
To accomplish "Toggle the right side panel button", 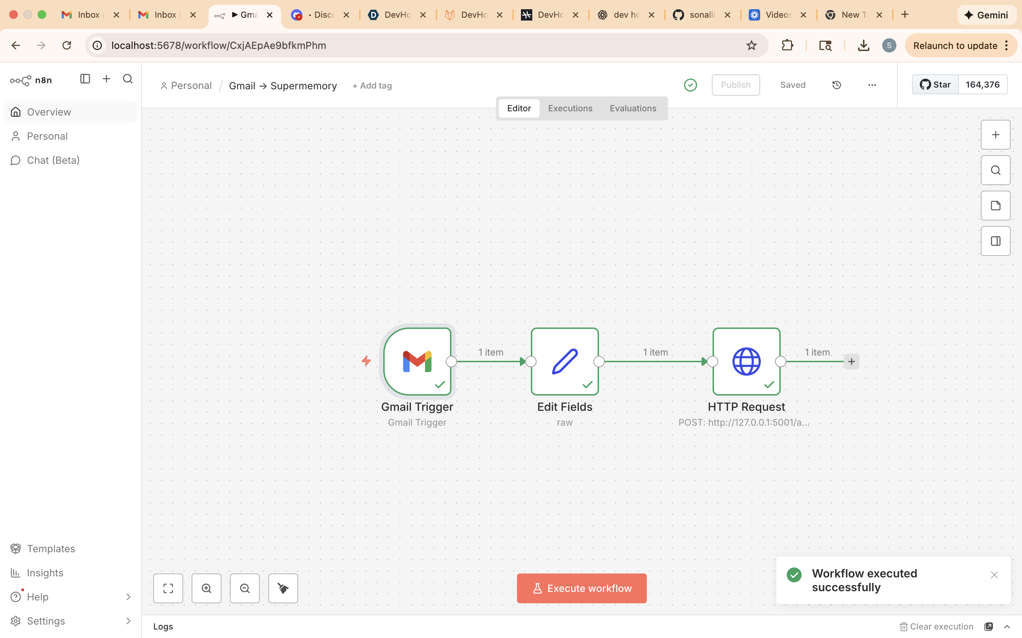I will pos(995,241).
